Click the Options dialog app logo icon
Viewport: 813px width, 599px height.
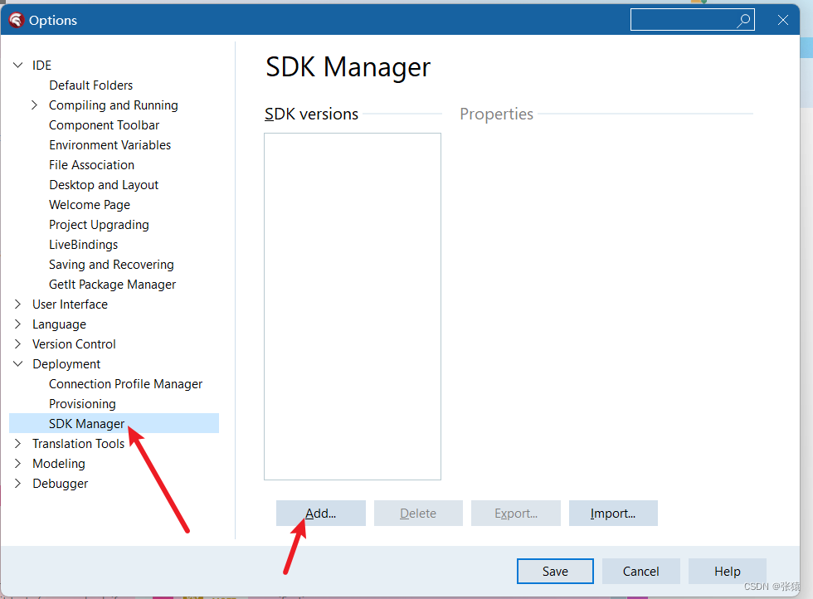16,20
